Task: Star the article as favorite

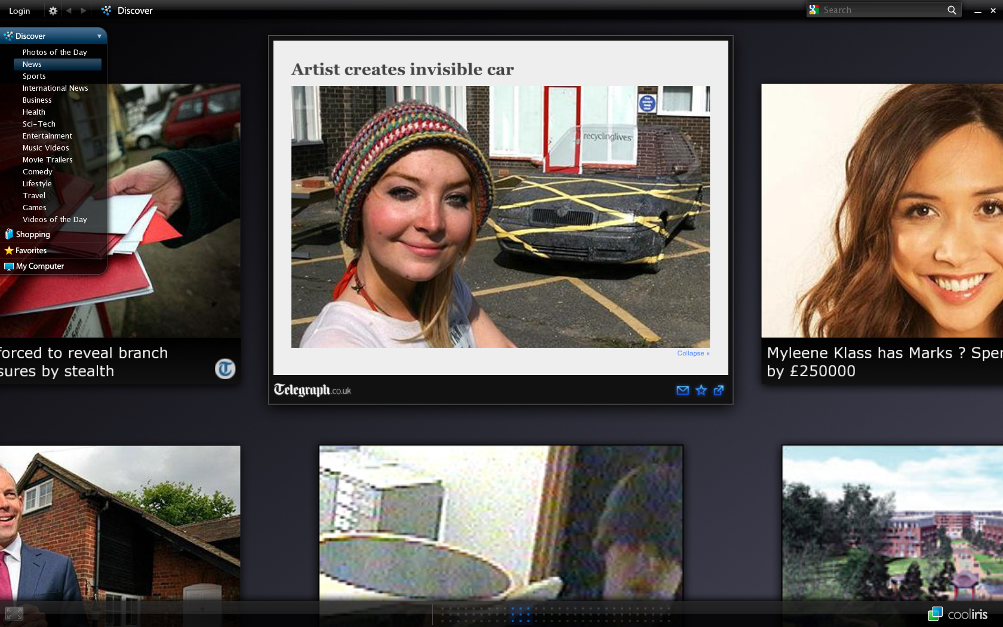Action: 701,390
